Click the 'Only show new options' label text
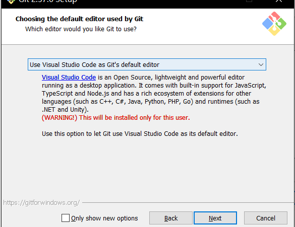 [104, 218]
